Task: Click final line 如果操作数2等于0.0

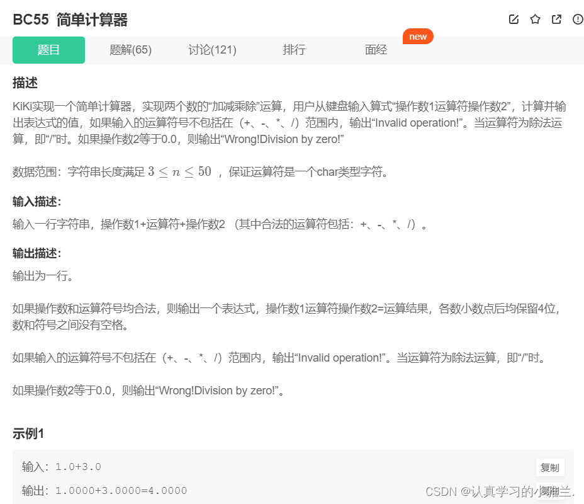Action: coord(149,391)
